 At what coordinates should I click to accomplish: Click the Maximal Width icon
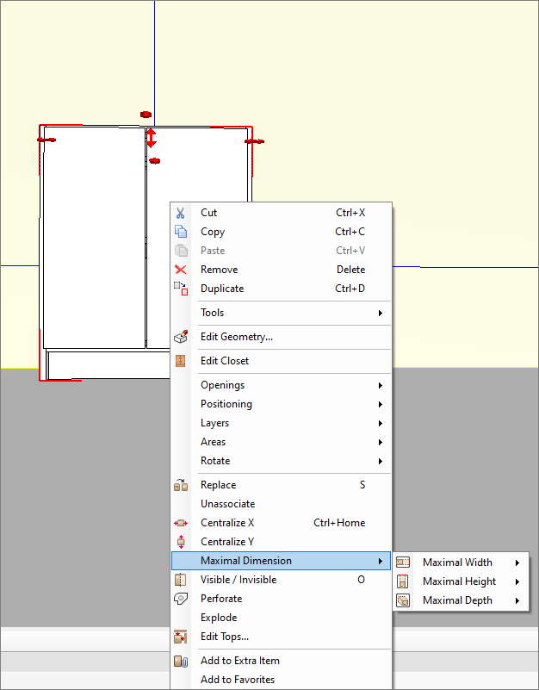point(403,563)
